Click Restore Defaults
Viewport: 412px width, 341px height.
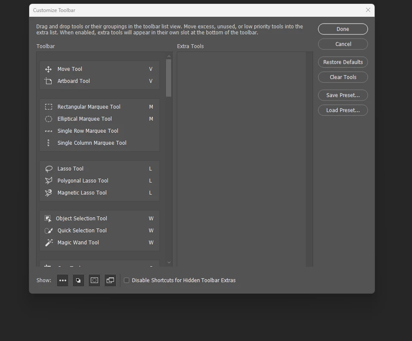tap(343, 62)
